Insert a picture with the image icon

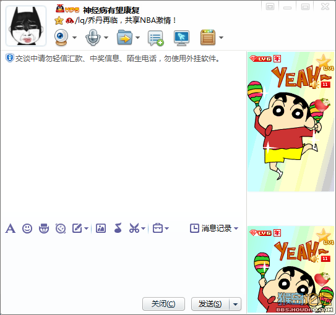[x=101, y=228]
